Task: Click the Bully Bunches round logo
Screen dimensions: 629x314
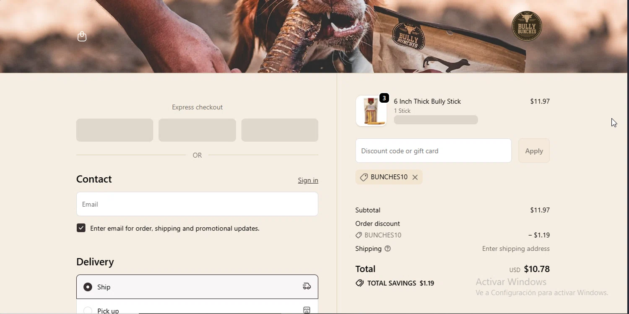Action: [527, 26]
